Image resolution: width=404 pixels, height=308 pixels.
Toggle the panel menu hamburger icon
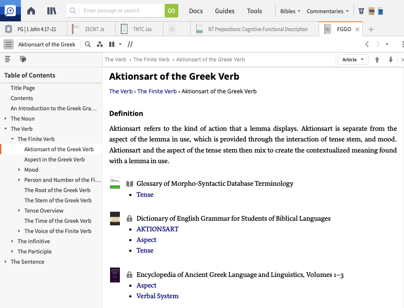[9, 44]
